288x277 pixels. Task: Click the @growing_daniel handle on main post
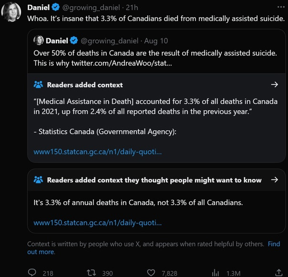click(90, 7)
